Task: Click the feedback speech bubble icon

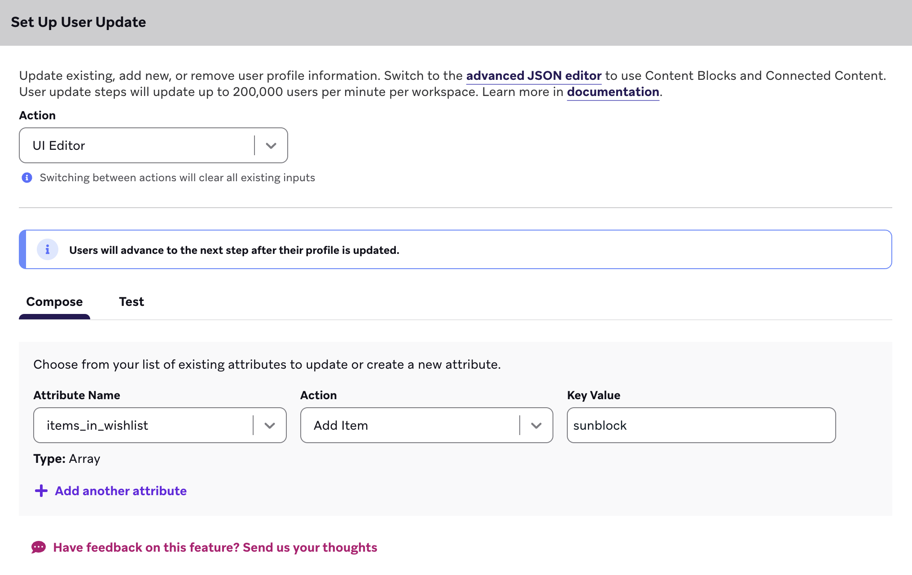Action: pos(39,547)
